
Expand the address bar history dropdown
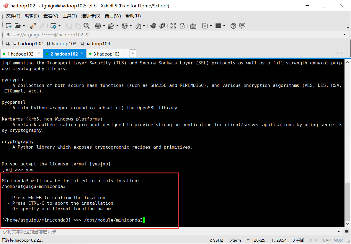[344, 35]
